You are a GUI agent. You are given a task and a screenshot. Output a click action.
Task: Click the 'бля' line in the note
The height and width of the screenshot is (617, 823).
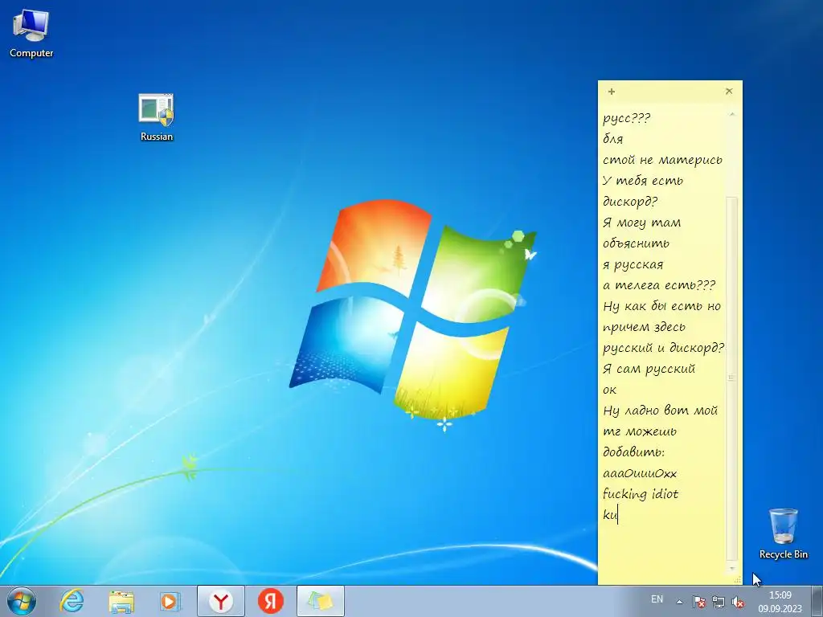(x=613, y=139)
